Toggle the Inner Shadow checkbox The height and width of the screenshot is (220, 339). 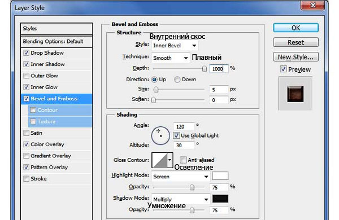click(x=26, y=64)
